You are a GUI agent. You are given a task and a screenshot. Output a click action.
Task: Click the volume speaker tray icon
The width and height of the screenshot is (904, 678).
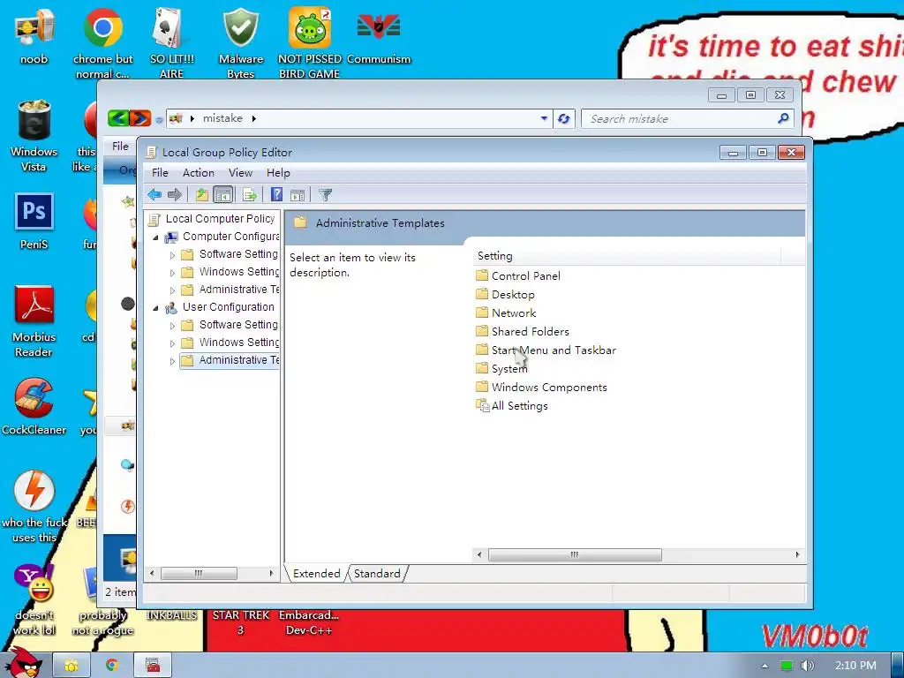[807, 666]
